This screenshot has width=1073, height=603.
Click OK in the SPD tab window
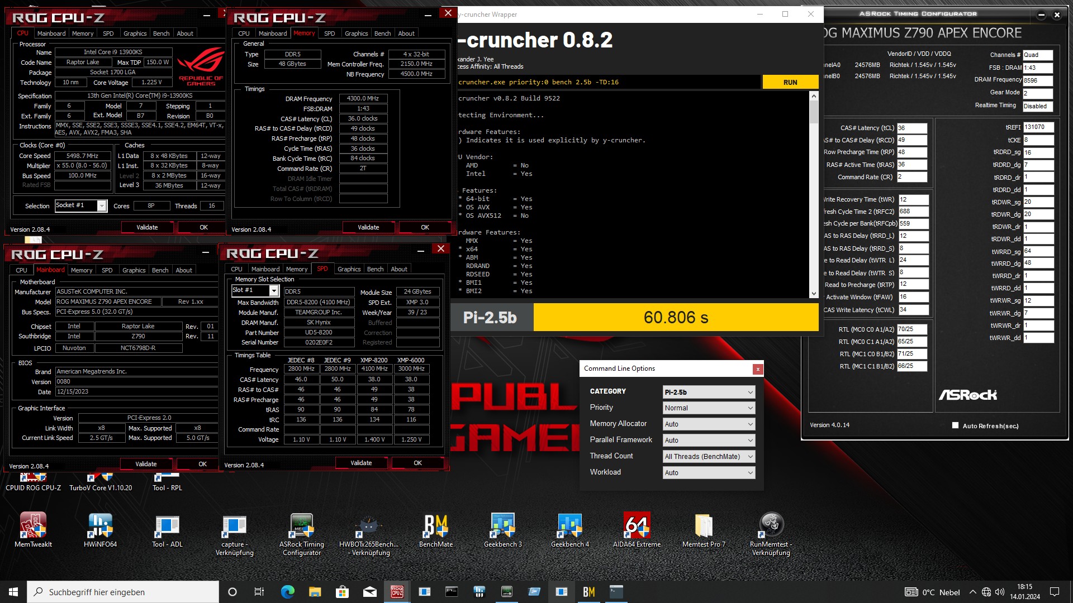pos(417,463)
